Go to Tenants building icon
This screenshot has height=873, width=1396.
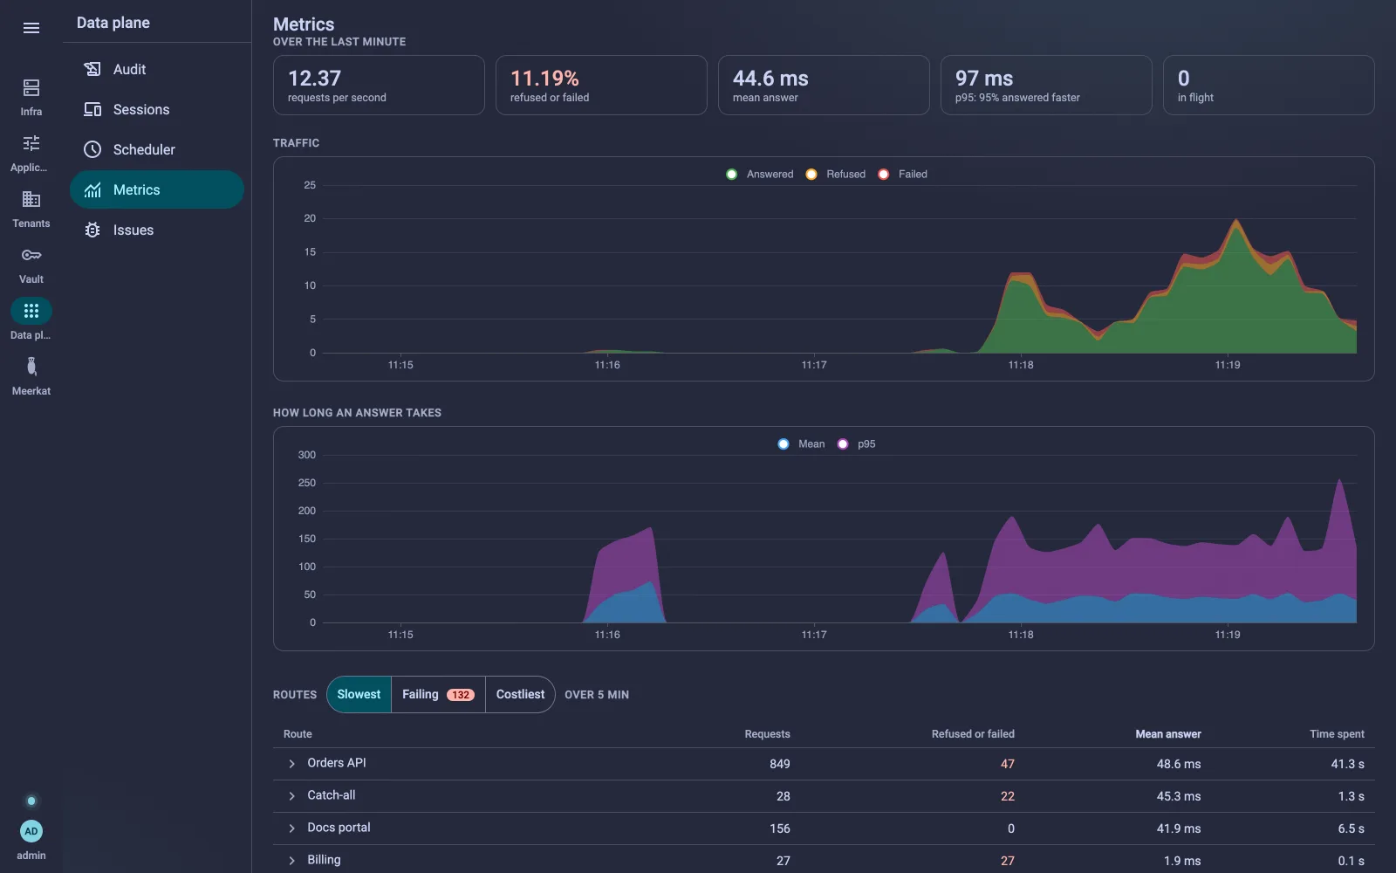[31, 199]
